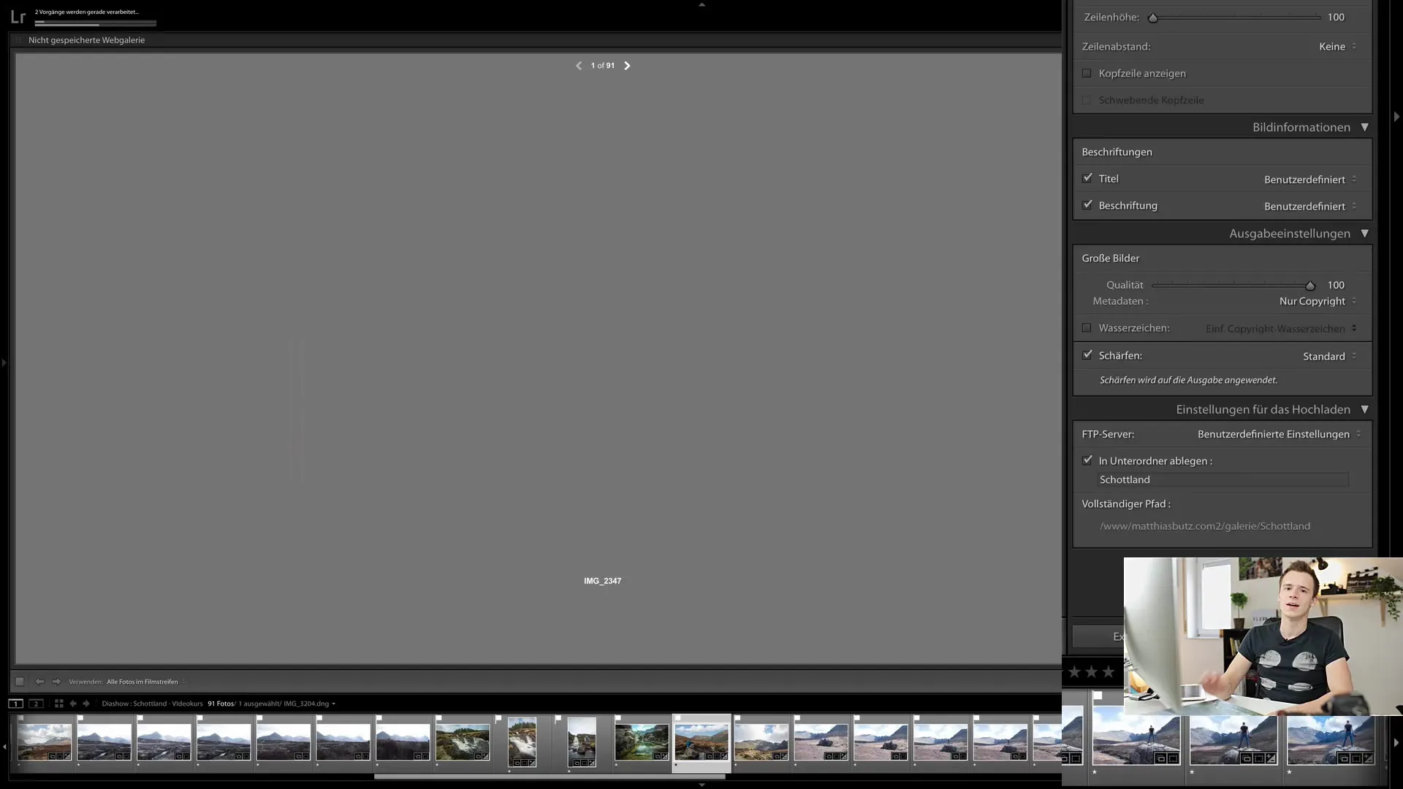Click the Schwebende Kopfzeile checkbox
Screen dimensions: 1403x789
pyautogui.click(x=1087, y=100)
